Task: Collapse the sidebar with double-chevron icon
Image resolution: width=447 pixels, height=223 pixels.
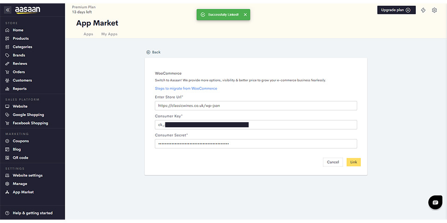Action: tap(8, 10)
